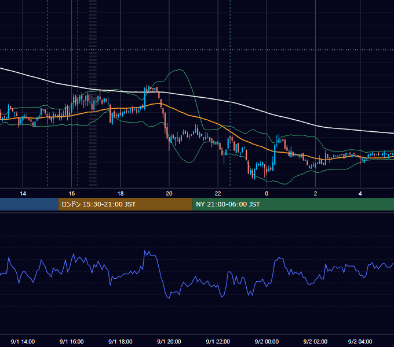Click the hour label 0 on price chart axis
The width and height of the screenshot is (394, 347).
tap(267, 194)
